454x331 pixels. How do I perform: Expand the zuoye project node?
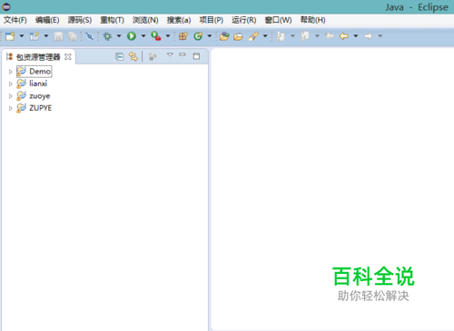click(11, 96)
